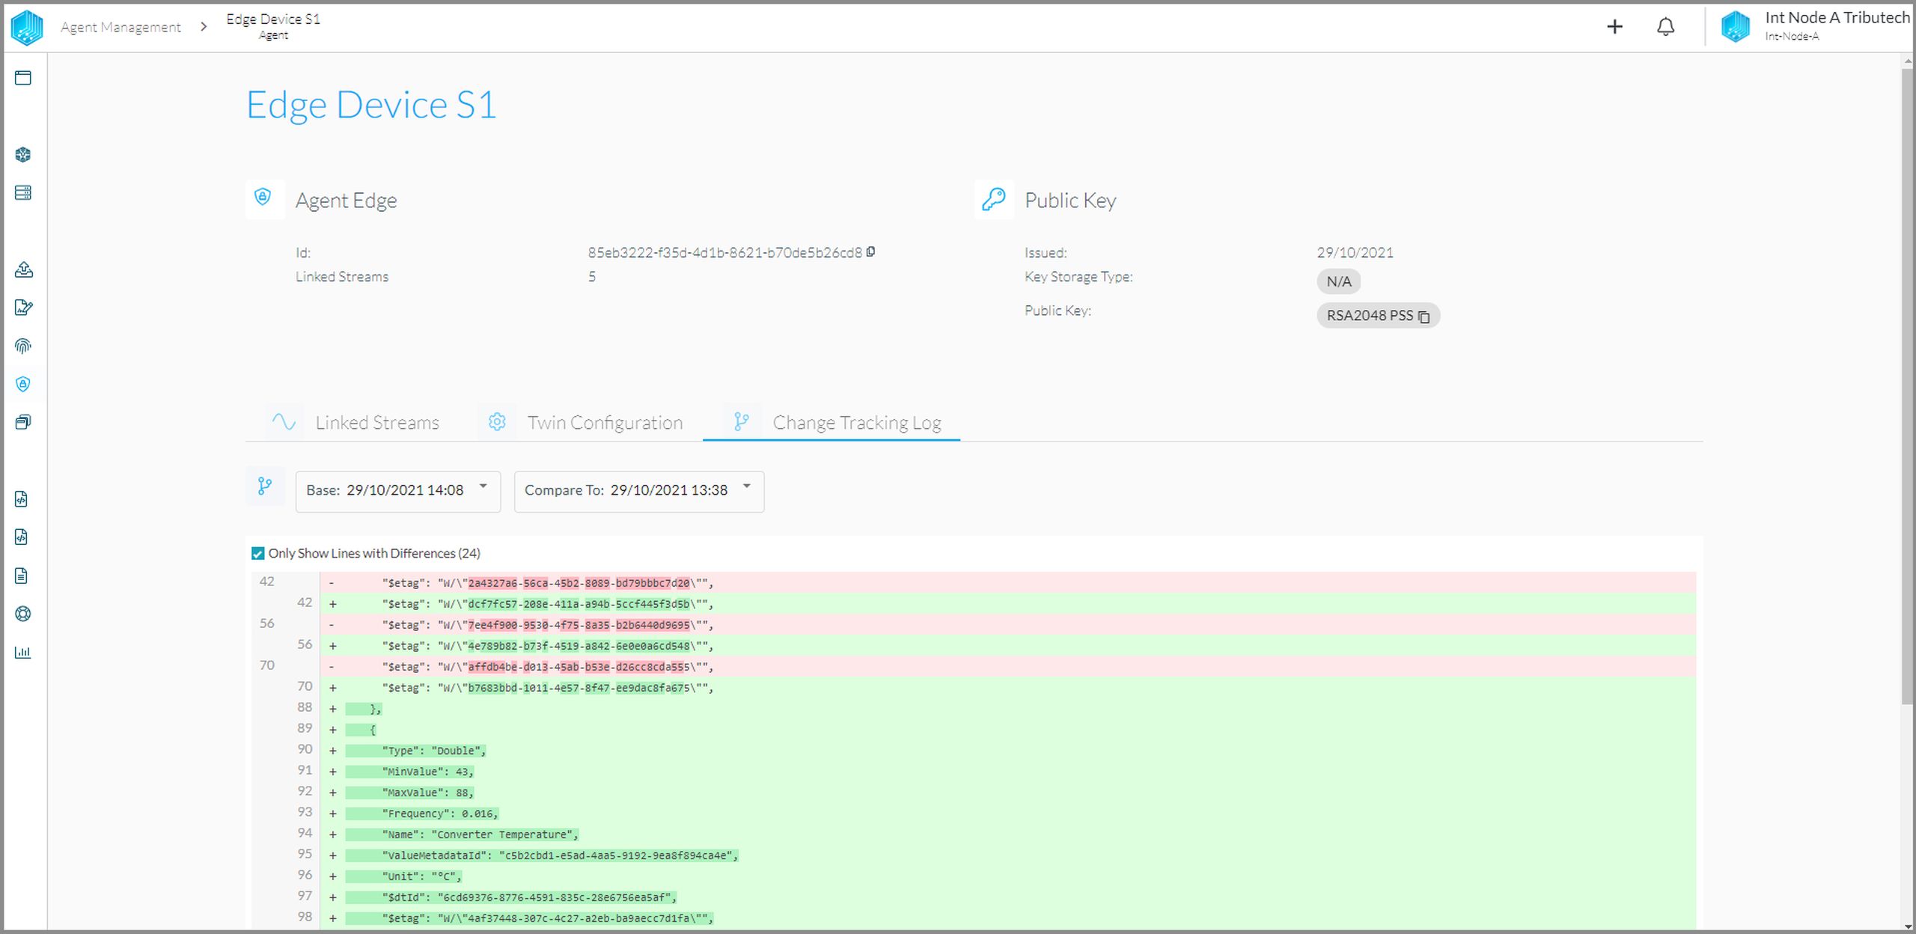Click the added etag line 42

[973, 604]
